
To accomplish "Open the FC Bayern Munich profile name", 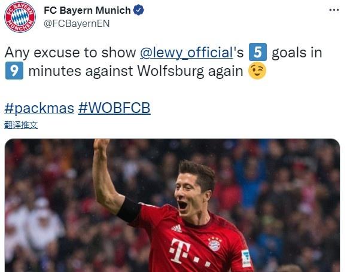I will (x=87, y=10).
